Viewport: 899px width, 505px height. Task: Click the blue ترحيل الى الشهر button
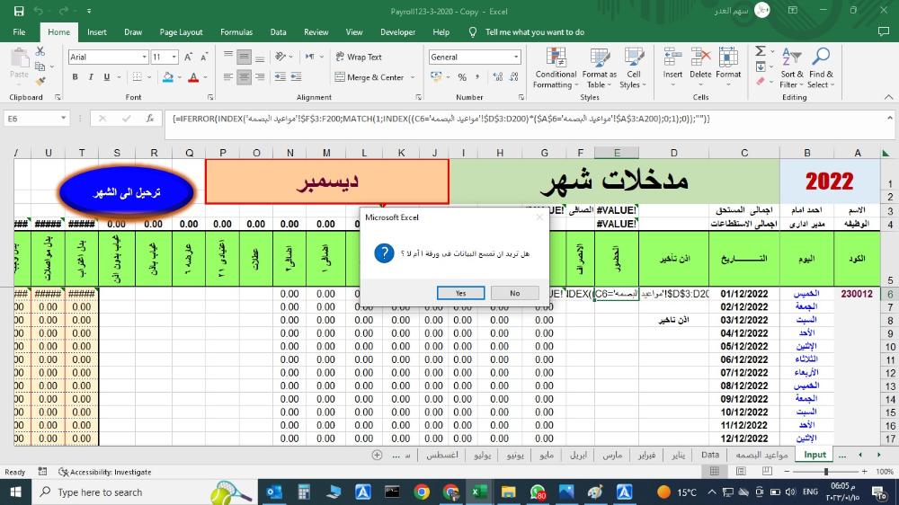tap(126, 192)
